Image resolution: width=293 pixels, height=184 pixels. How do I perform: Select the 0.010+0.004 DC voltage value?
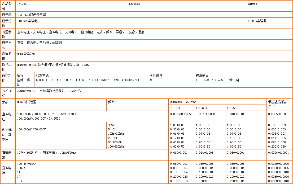coord(236,114)
